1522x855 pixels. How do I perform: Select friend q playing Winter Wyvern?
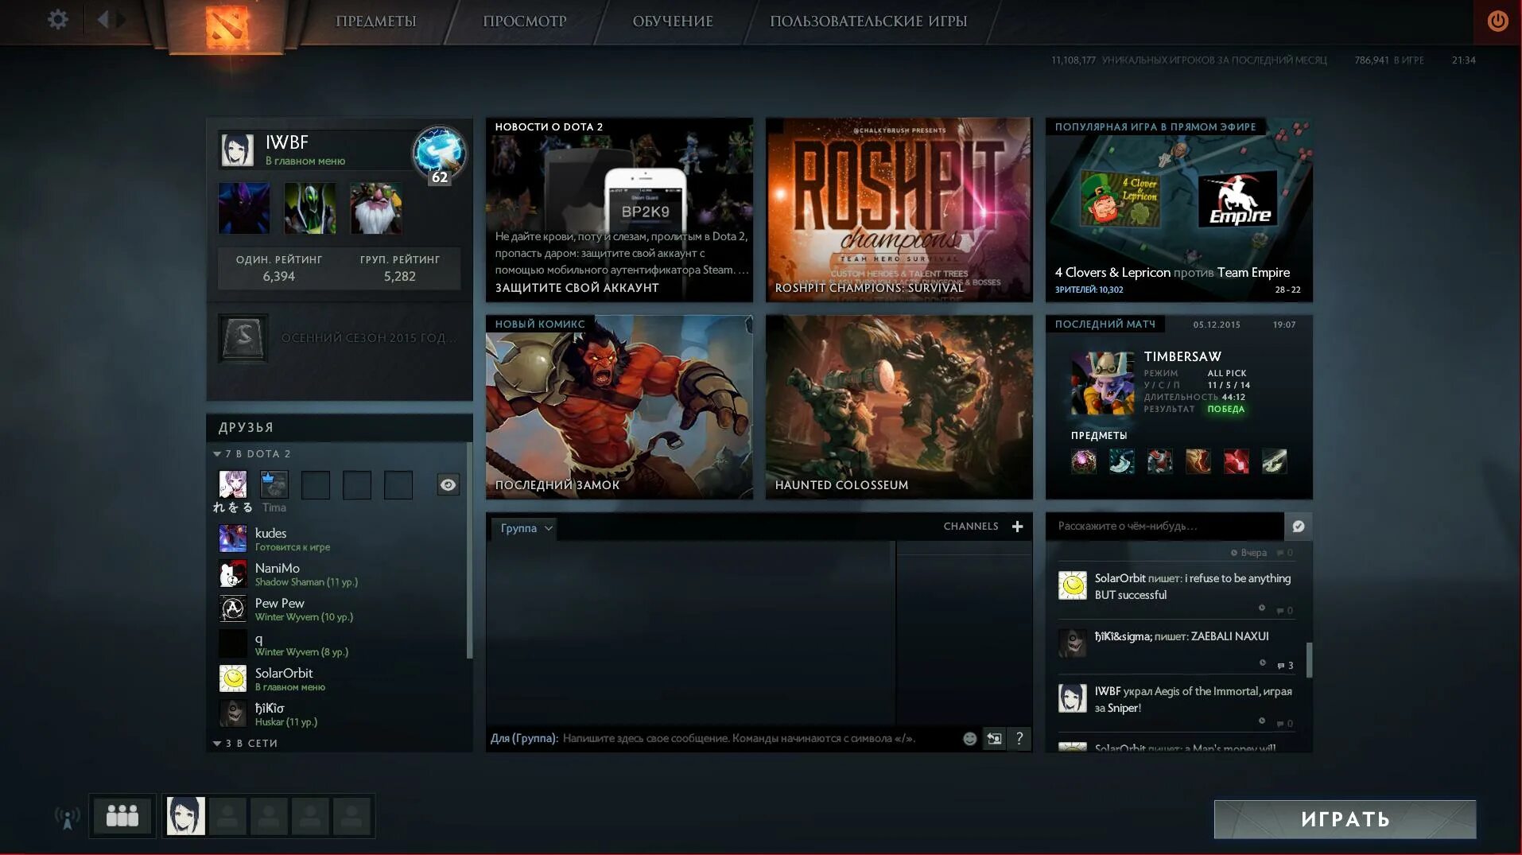342,643
